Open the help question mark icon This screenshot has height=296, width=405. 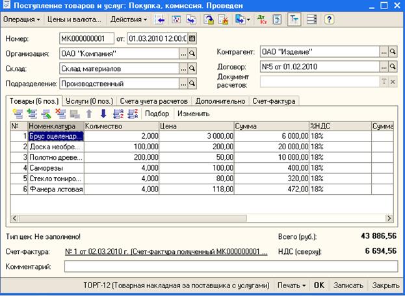pyautogui.click(x=329, y=19)
